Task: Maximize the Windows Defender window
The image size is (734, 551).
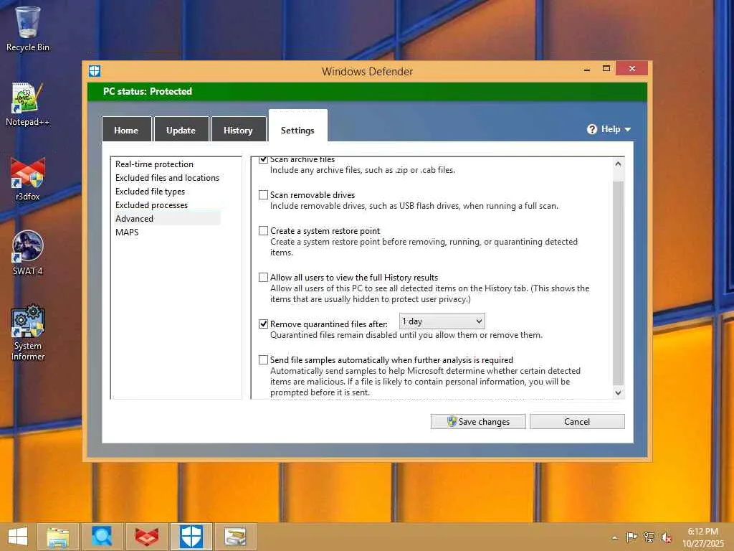Action: 606,69
